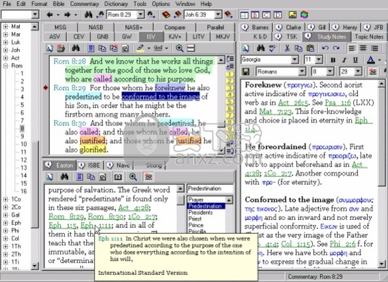This screenshot has height=282, width=388.
Task: Click the forward navigation arrow
Action: 67,14
